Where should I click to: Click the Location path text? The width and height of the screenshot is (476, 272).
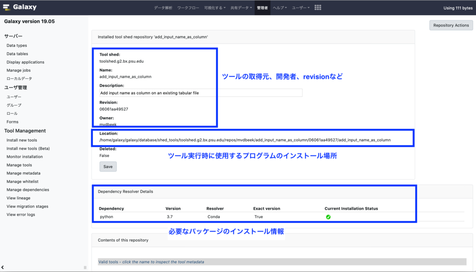click(245, 140)
